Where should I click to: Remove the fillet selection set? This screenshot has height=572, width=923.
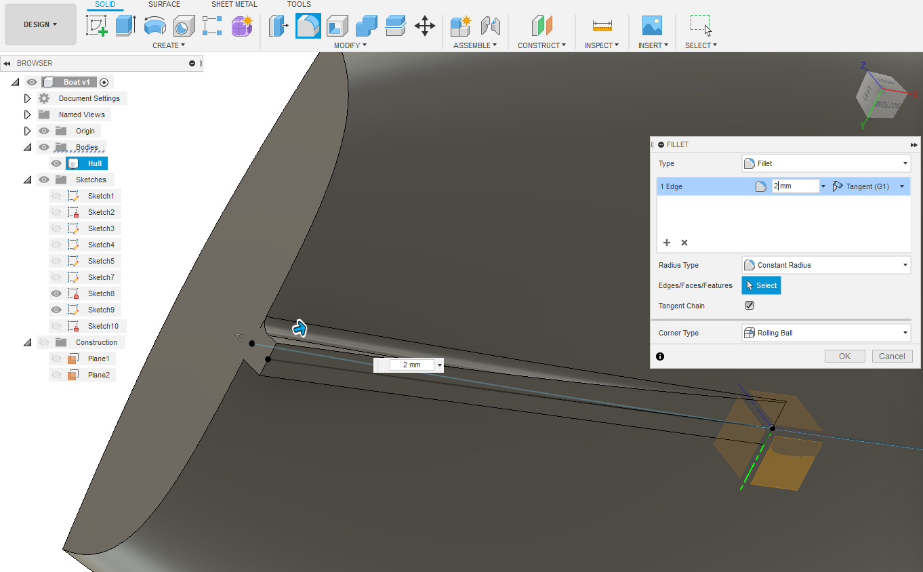pyautogui.click(x=684, y=243)
